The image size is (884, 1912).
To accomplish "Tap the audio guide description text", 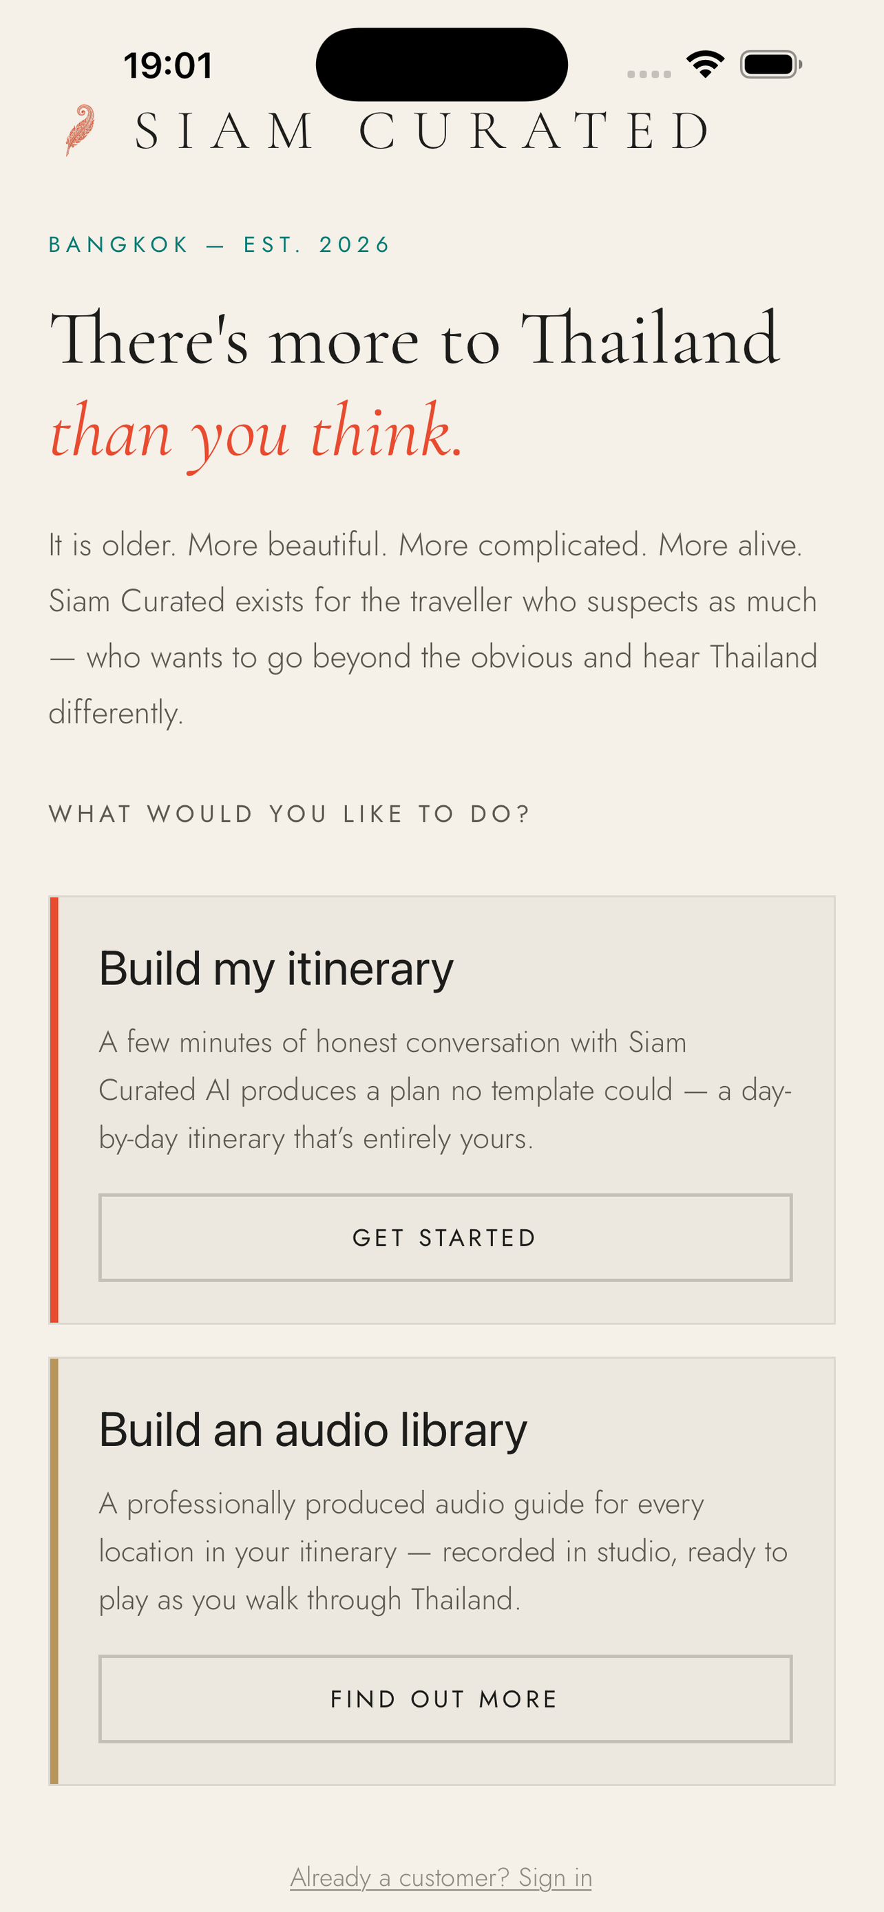I will (443, 1552).
